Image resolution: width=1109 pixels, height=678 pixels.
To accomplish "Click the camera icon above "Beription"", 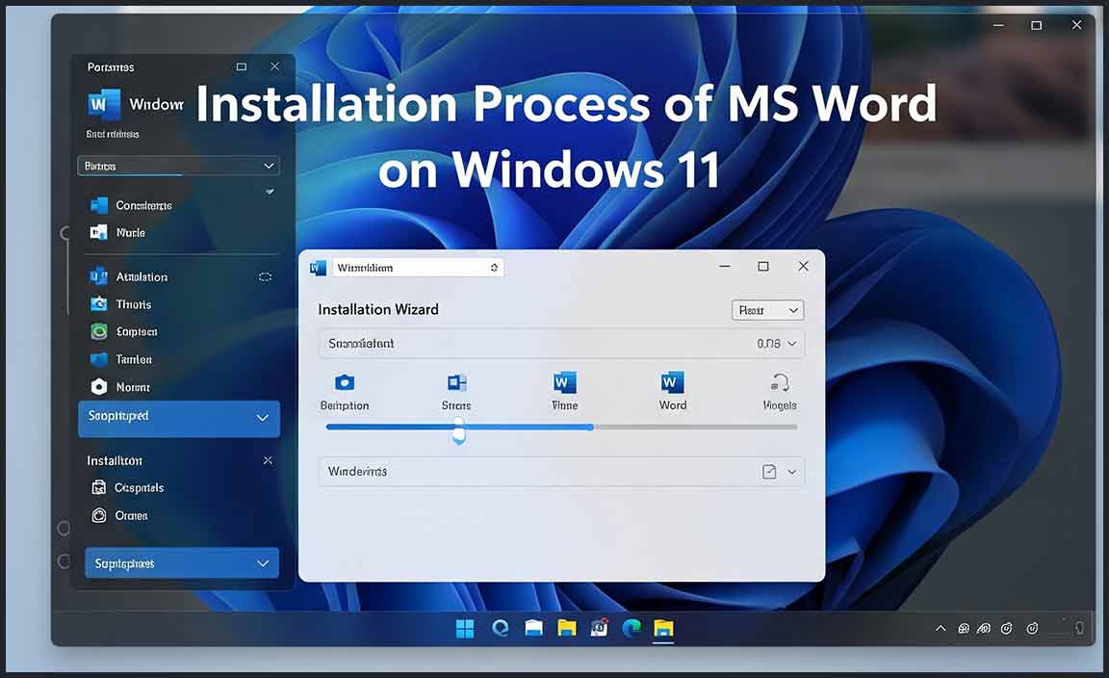I will click(345, 383).
